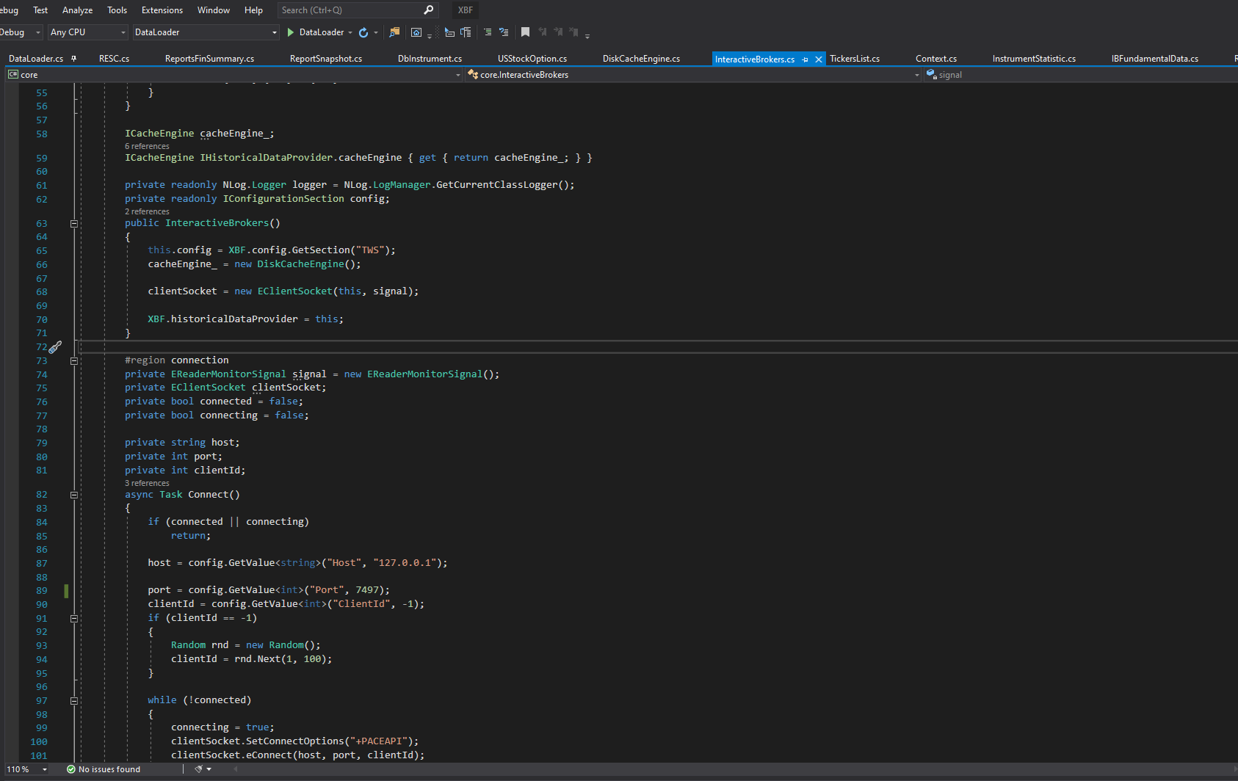1238x781 pixels.
Task: Click the code cleanup broom icon in bottom bar
Action: pos(198,769)
